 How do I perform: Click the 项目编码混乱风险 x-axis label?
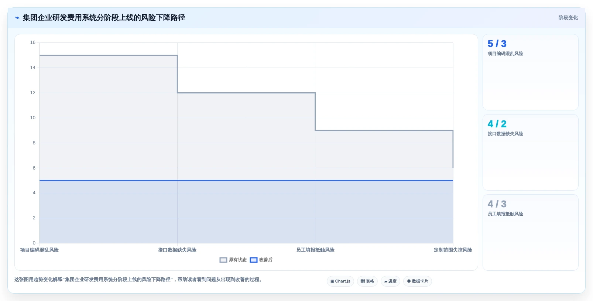40,250
